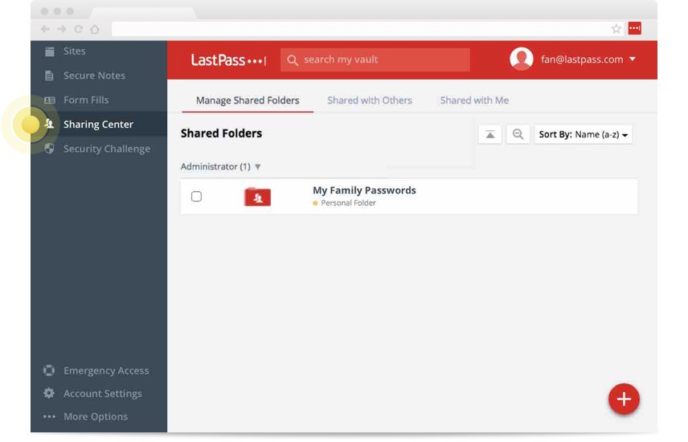Click the search my vault field

point(375,59)
